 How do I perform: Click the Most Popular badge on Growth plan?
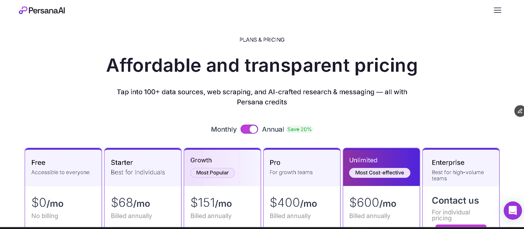[213, 173]
